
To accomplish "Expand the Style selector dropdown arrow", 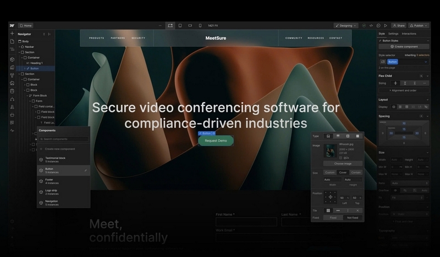I will click(x=426, y=62).
